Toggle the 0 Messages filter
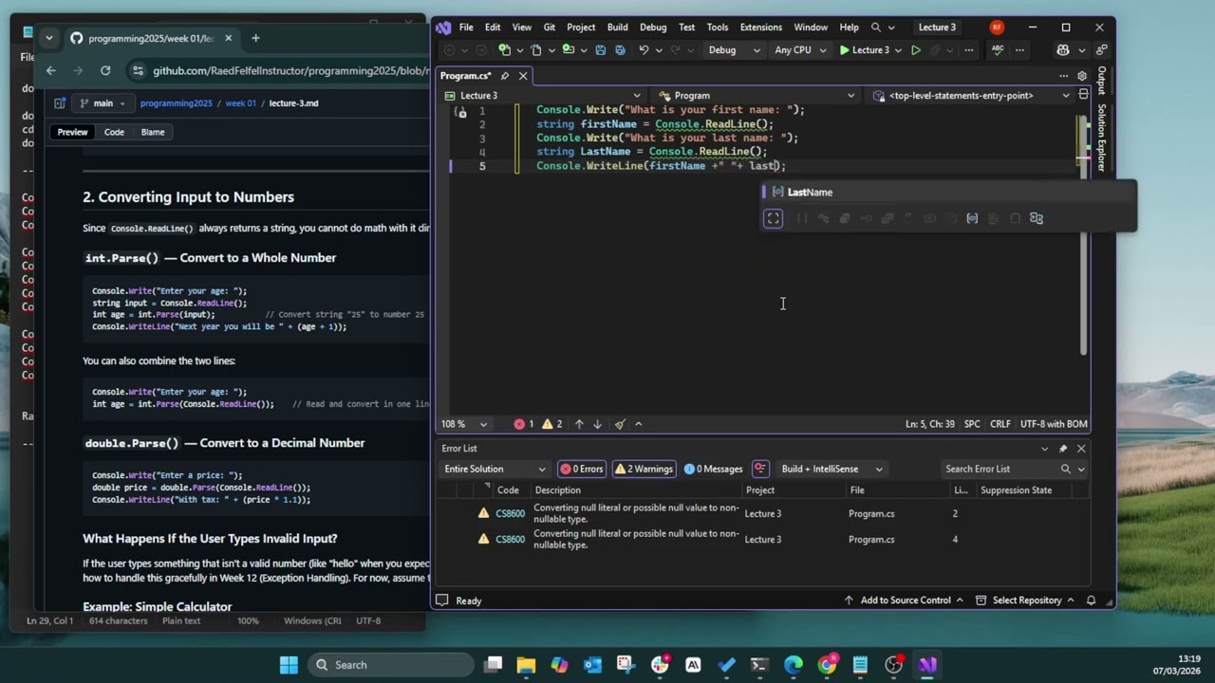Viewport: 1215px width, 683px height. (714, 469)
